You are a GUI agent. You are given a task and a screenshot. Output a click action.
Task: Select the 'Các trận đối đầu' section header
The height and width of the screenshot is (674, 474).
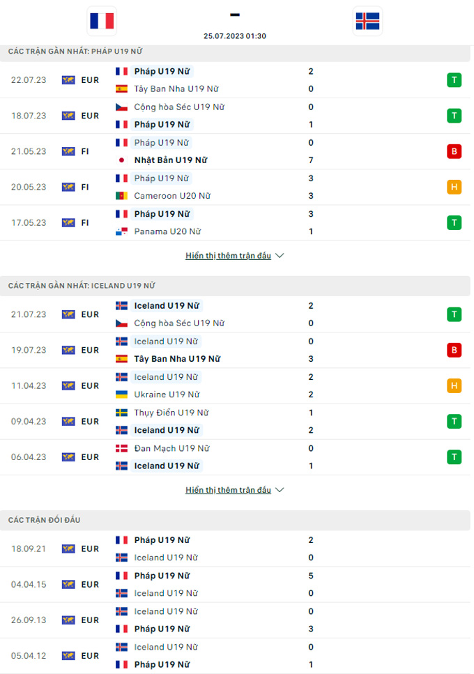pos(235,520)
